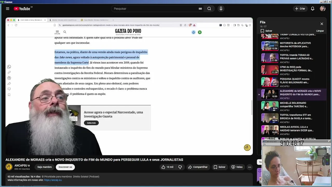Open more actions three-dot menu
332x187 pixels.
pyautogui.click(x=250, y=167)
